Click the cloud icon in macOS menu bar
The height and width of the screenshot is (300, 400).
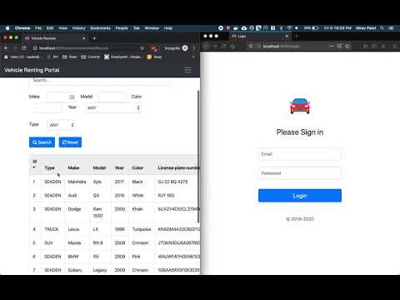coord(244,28)
